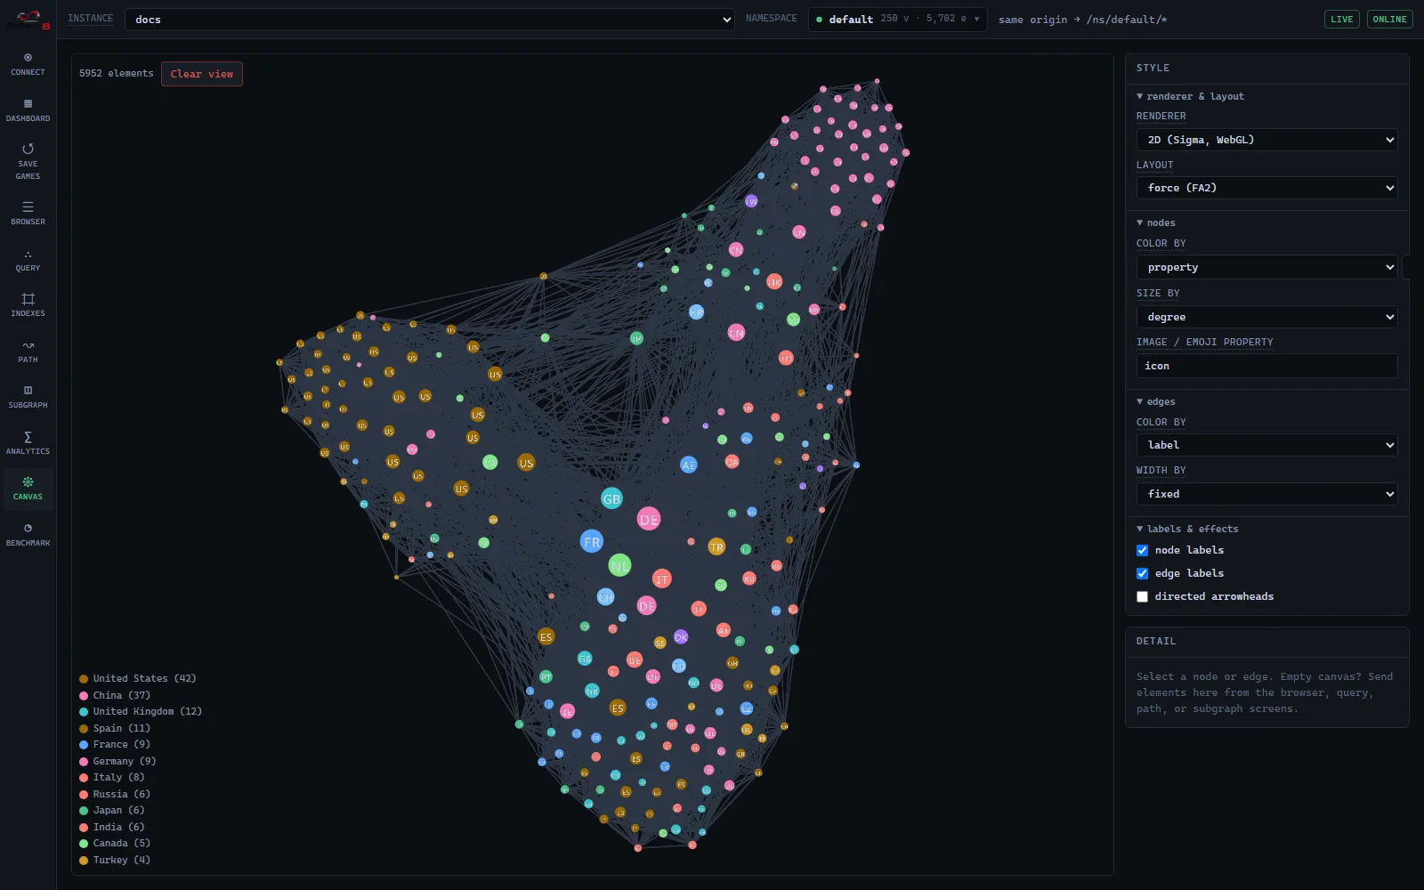
Task: Open the Benchmark sidebar icon
Action: point(28,535)
